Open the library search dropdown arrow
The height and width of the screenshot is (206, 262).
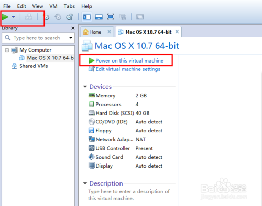pyautogui.click(x=71, y=38)
